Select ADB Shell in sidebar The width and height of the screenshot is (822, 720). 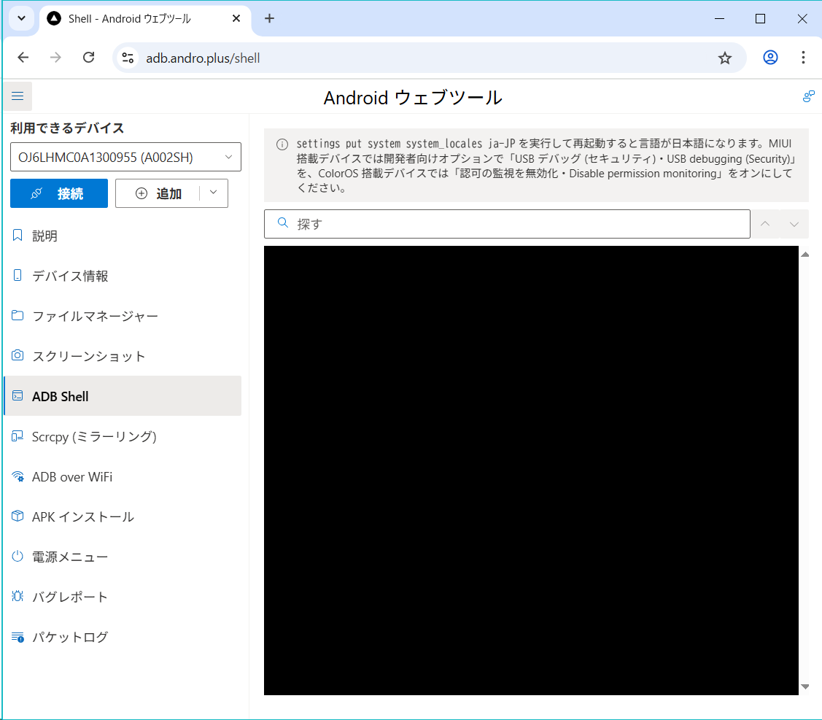point(60,396)
